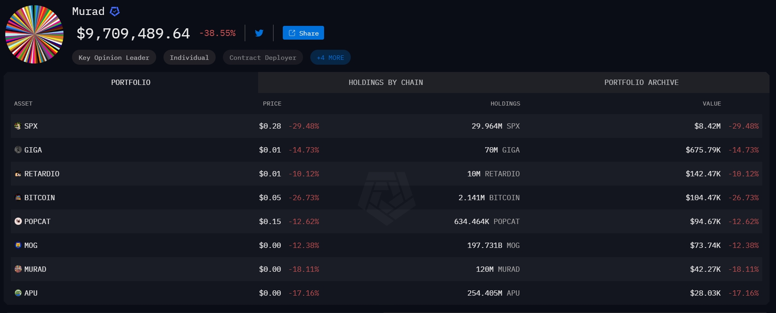Click the APU token icon
This screenshot has width=776, height=313.
[18, 293]
